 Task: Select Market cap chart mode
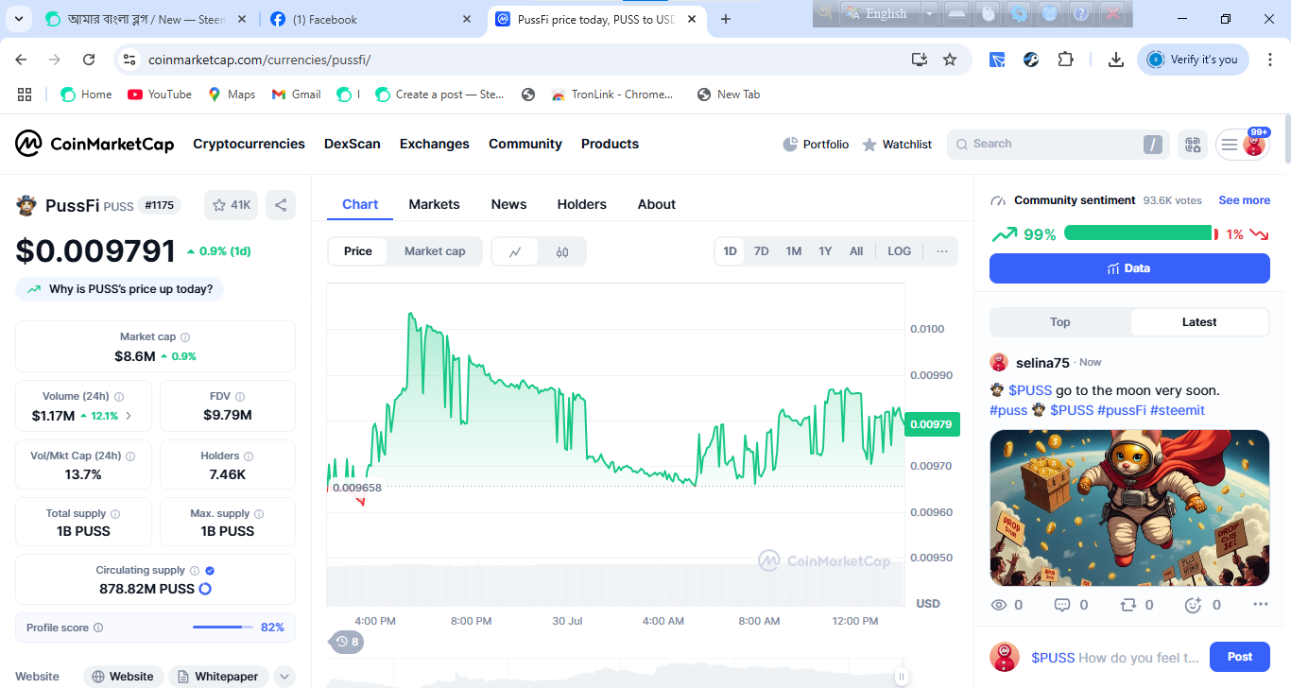pos(435,251)
